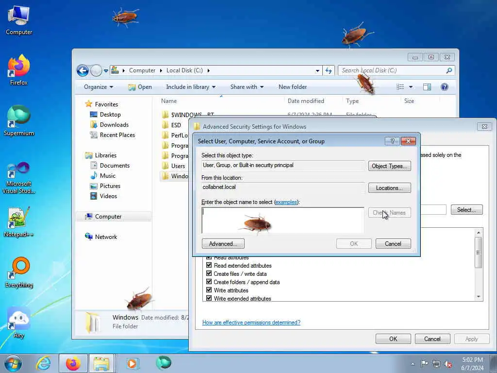Refresh the Local Disk (C:) view
The image size is (497, 373).
click(x=329, y=70)
